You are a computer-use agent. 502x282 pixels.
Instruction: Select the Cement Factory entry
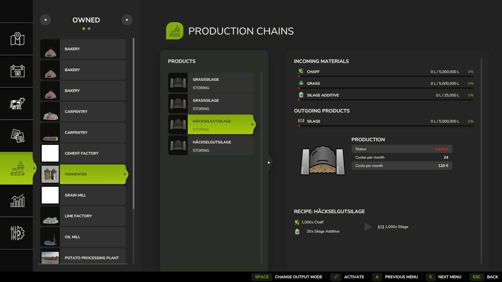pyautogui.click(x=83, y=153)
